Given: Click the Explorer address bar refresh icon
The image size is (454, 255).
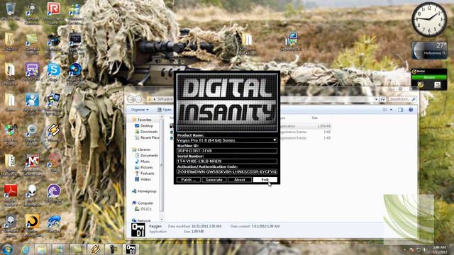Looking at the screenshot, I should 383,99.
